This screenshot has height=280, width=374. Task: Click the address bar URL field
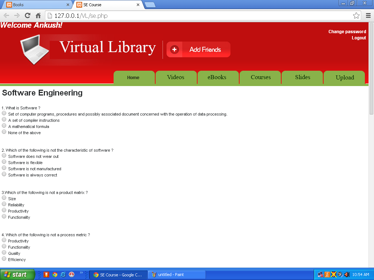click(x=200, y=16)
